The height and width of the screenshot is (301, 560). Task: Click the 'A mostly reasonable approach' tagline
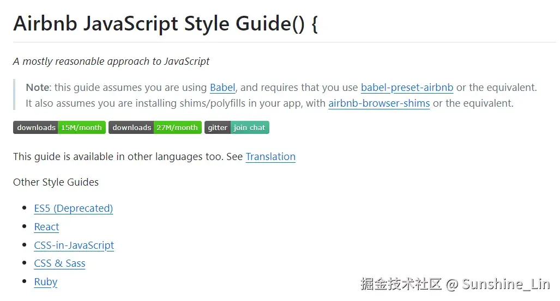tap(111, 62)
